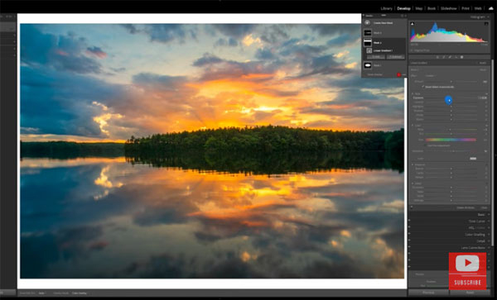Click the Subtract button under Mask 2
The image size is (497, 300).
[396, 57]
